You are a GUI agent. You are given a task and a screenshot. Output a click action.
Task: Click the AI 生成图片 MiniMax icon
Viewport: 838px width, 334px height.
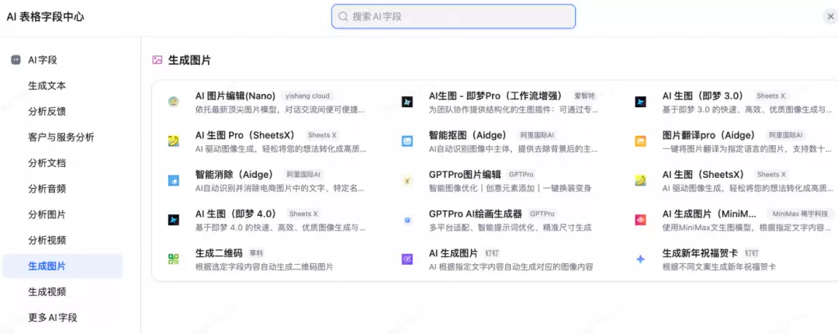640,220
